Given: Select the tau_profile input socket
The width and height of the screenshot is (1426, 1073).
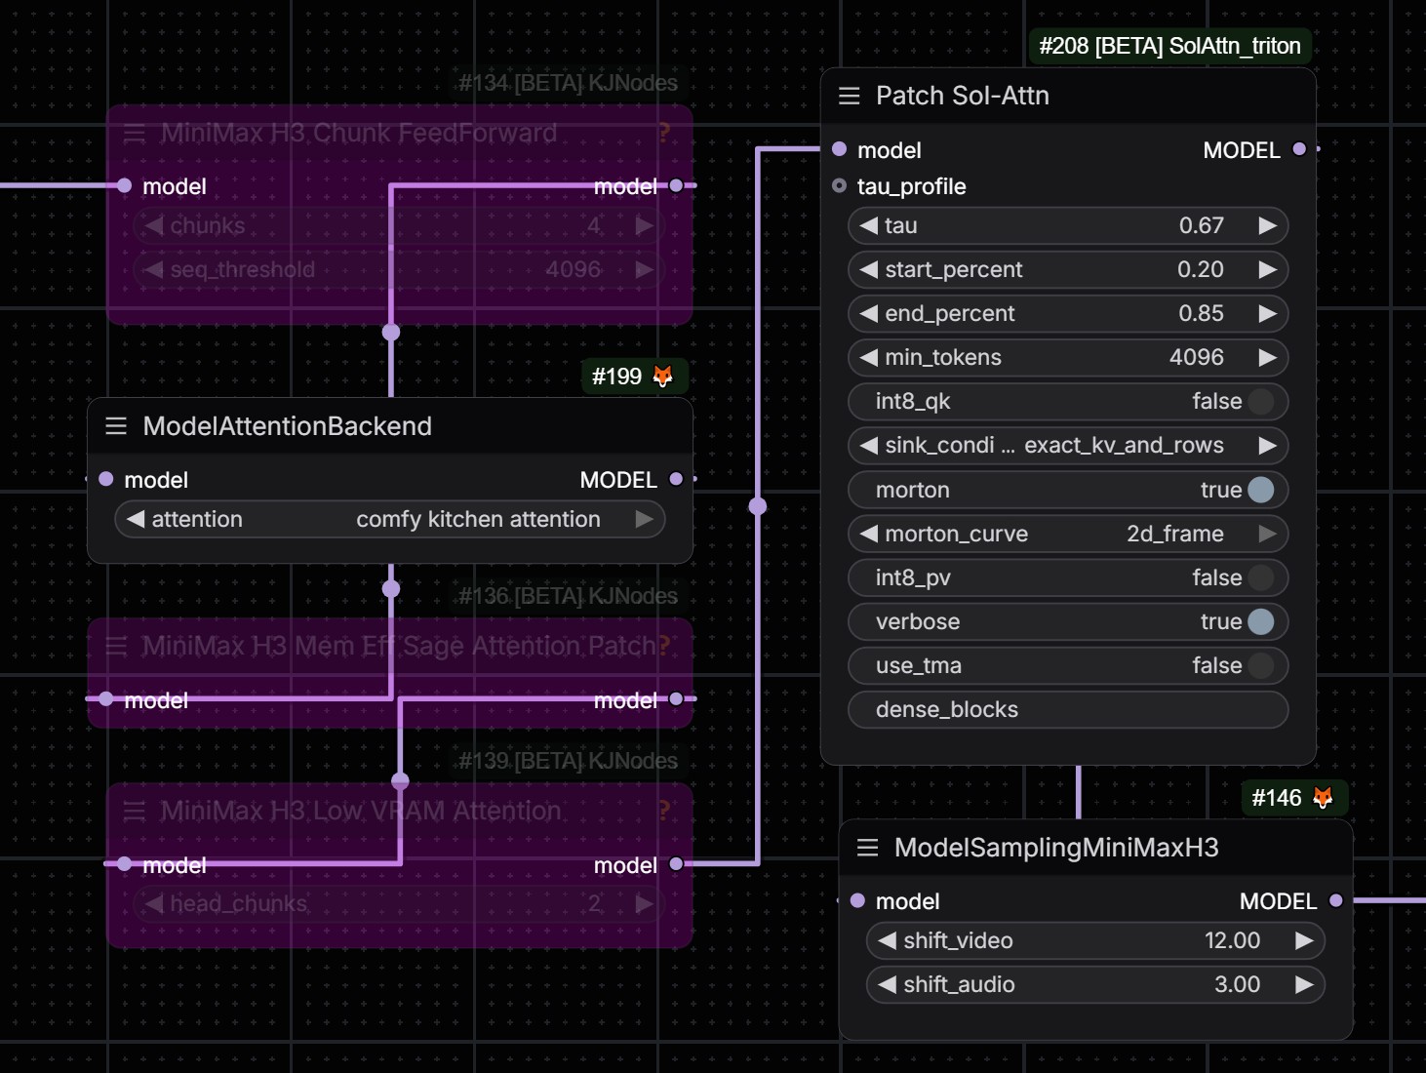Looking at the screenshot, I should (840, 185).
